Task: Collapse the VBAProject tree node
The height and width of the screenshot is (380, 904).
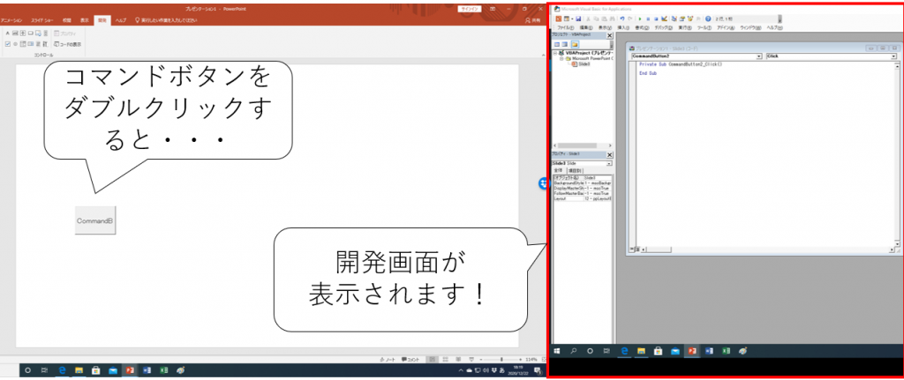Action: [555, 52]
